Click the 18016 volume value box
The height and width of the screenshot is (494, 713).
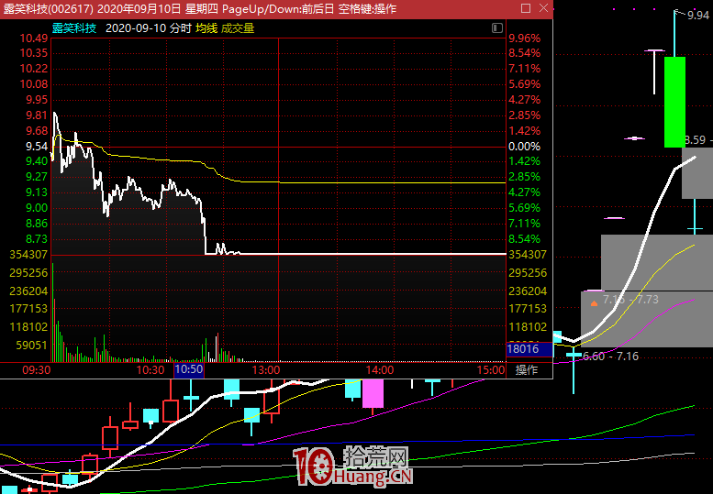(x=523, y=348)
